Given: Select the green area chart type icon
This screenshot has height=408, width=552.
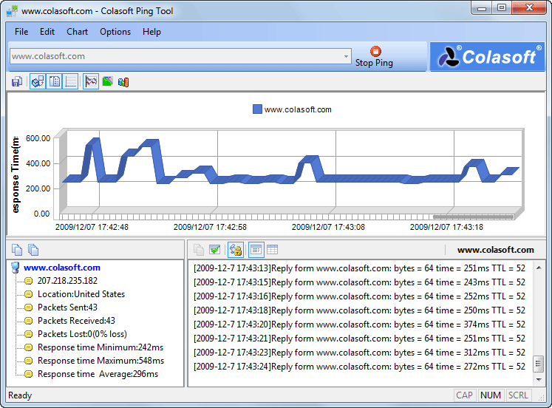Looking at the screenshot, I should 107,81.
